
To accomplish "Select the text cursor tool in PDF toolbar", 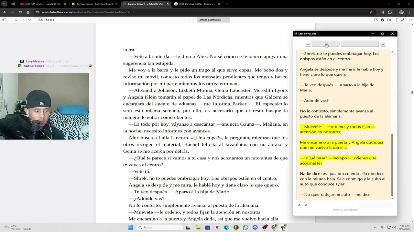I will (397, 20).
